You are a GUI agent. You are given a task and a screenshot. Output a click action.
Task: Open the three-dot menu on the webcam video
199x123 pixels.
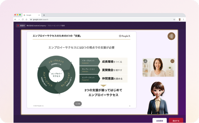click(x=172, y=61)
